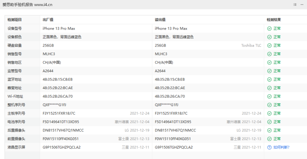Click the 富士康 2021-12-13 note in 出厂值 column

point(134,139)
